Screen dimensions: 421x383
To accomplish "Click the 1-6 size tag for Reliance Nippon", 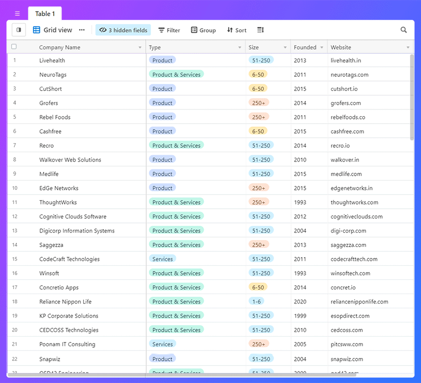I will (256, 301).
